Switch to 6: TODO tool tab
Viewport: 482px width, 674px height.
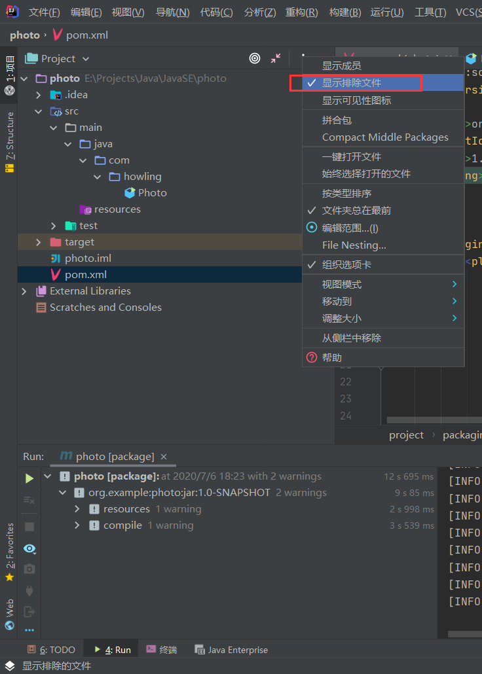tap(51, 650)
